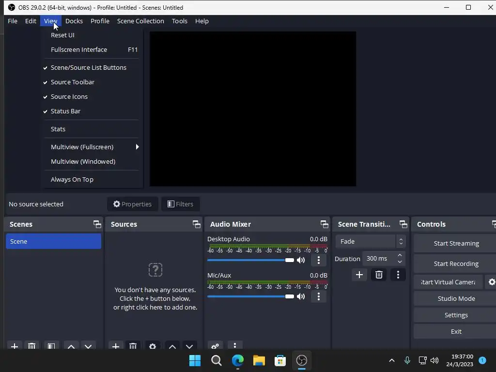Viewport: 496px width, 372px height.
Task: Open advanced audio properties gears icon
Action: tap(215, 346)
